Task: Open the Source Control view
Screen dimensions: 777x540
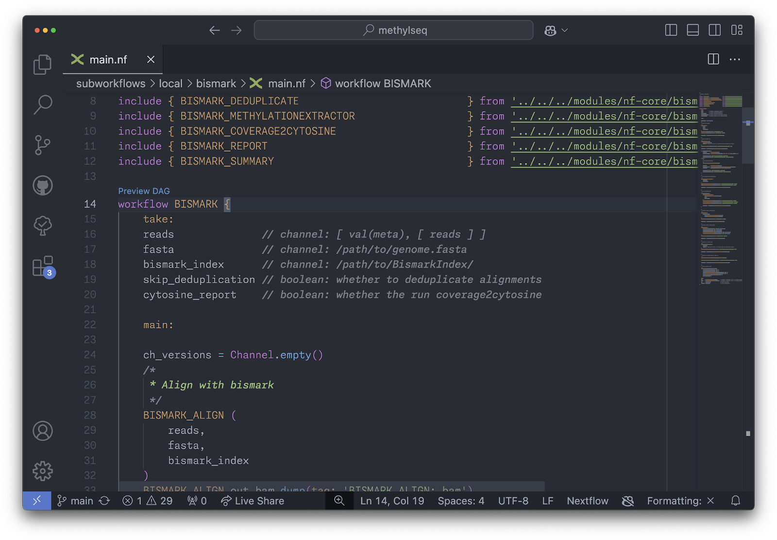Action: pos(42,145)
